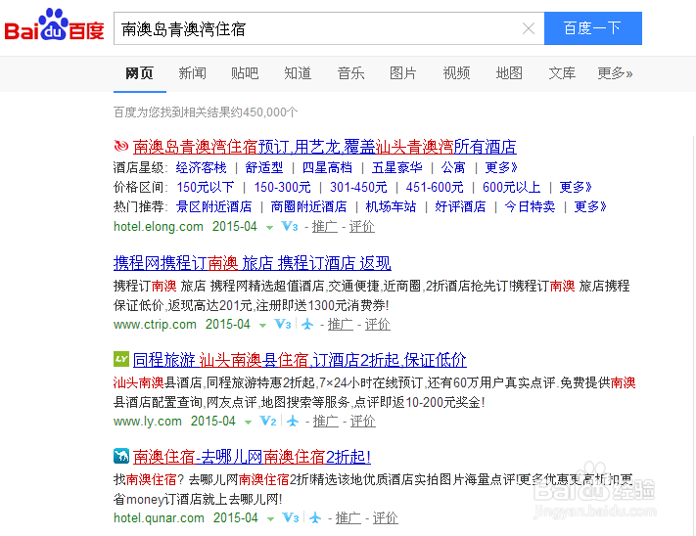Click the Baidu logo
696x536 pixels.
(x=54, y=25)
